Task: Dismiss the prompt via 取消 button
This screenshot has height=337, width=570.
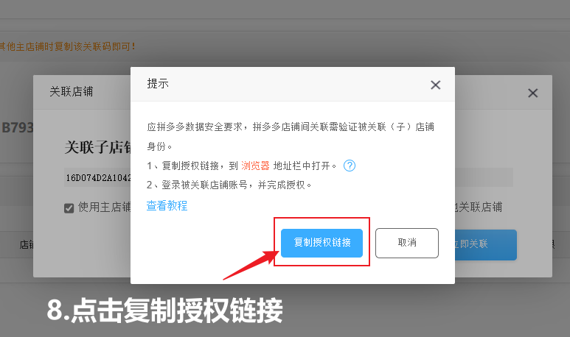Action: 407,243
